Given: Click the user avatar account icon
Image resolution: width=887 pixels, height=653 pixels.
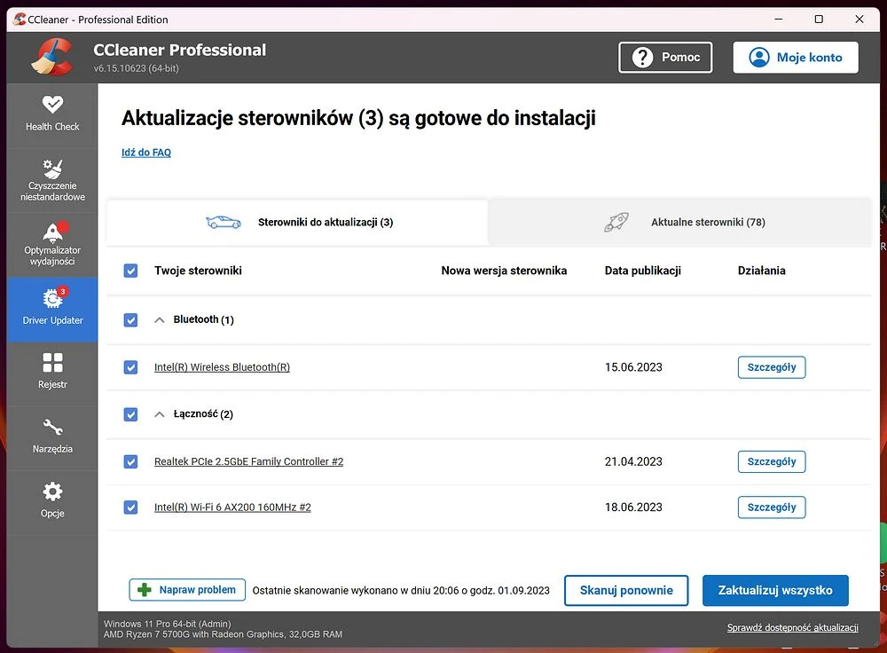Looking at the screenshot, I should pos(758,57).
